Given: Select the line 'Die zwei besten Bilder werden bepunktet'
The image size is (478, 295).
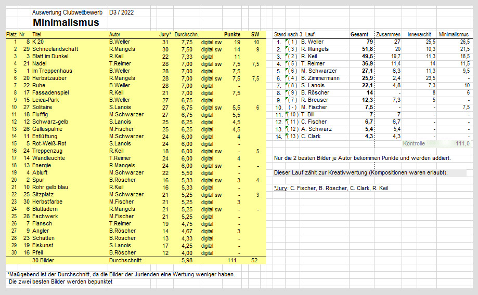Looking at the screenshot, I should point(61,282).
